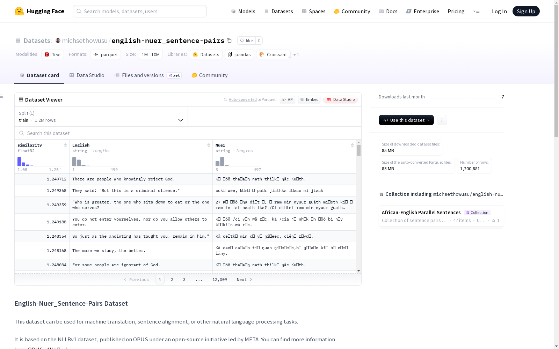Open the more navigation menu icon
This screenshot has width=559, height=349.
pyautogui.click(x=476, y=11)
